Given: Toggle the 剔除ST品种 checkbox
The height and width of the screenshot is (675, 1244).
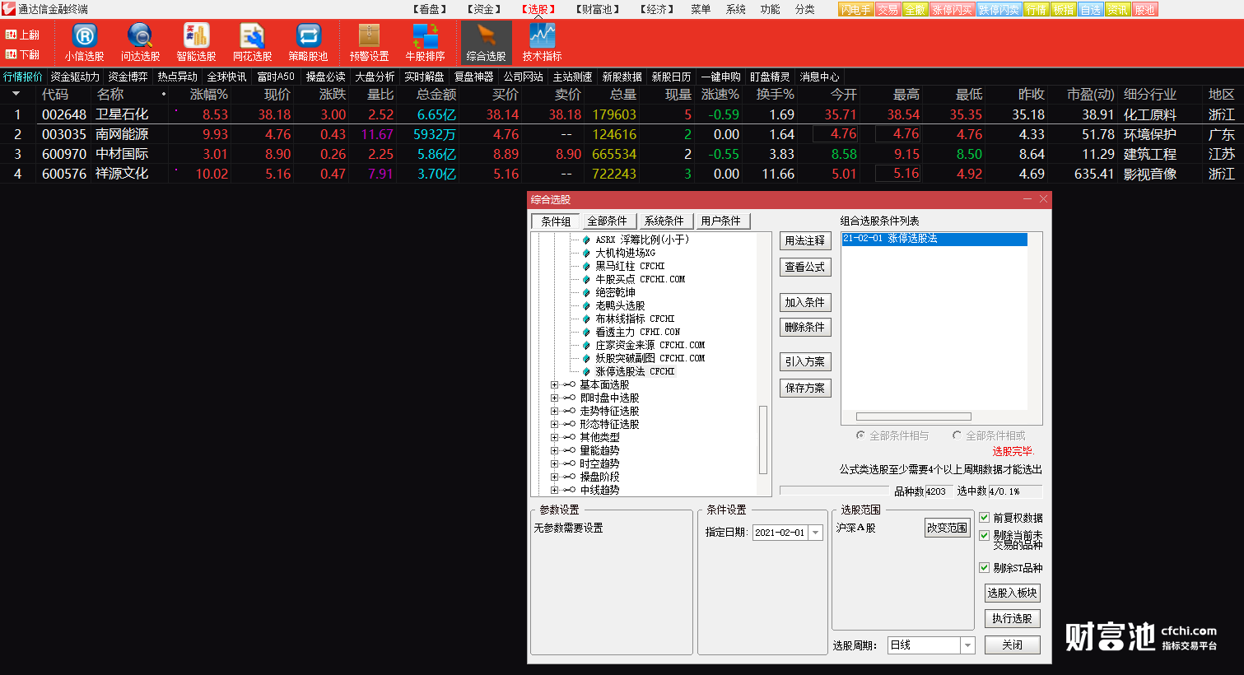Looking at the screenshot, I should click(984, 567).
